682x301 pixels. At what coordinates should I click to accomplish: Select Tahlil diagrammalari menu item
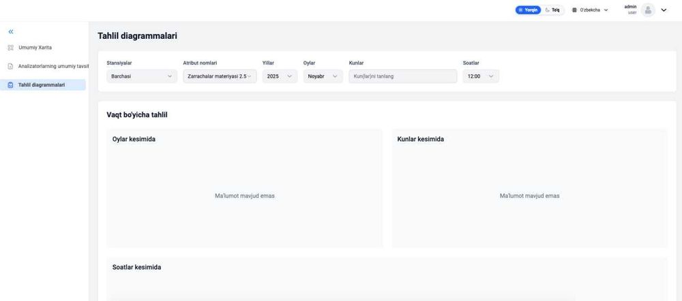pyautogui.click(x=42, y=84)
